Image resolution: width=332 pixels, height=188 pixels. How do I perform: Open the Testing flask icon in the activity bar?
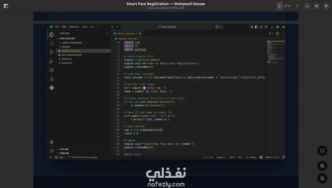click(x=52, y=79)
